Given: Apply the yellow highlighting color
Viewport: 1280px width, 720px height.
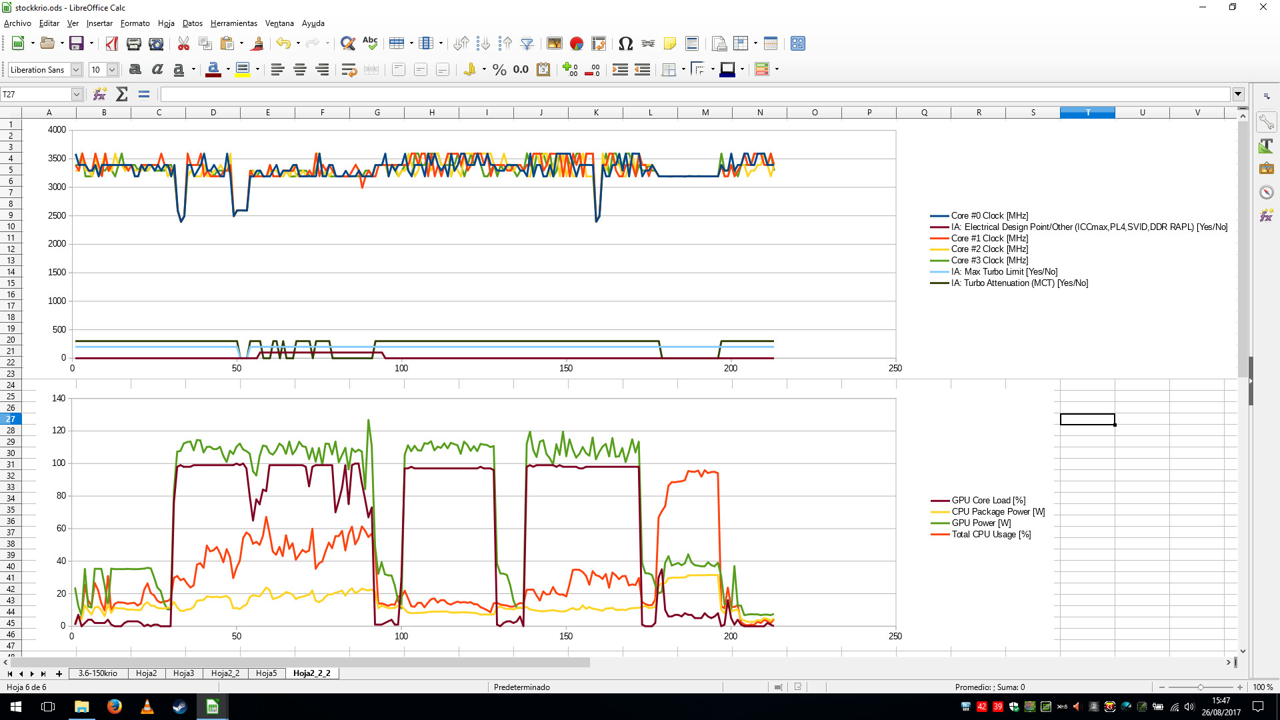Looking at the screenshot, I should tap(243, 69).
